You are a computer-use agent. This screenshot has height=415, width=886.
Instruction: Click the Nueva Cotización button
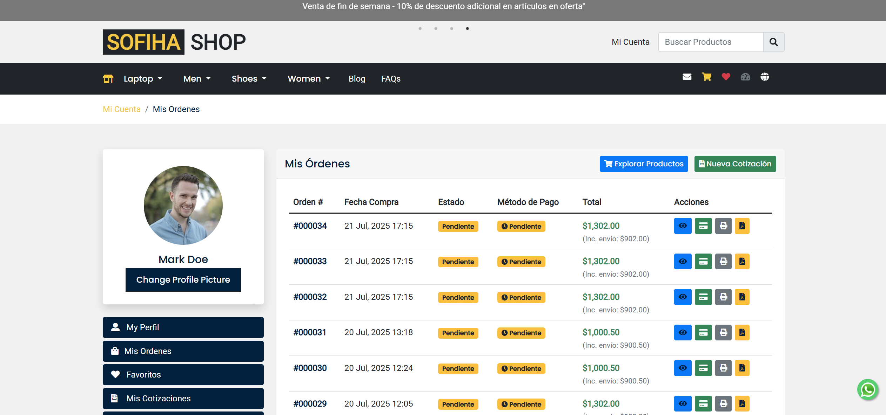click(x=735, y=164)
